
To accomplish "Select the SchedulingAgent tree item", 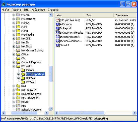I will 31,109.
